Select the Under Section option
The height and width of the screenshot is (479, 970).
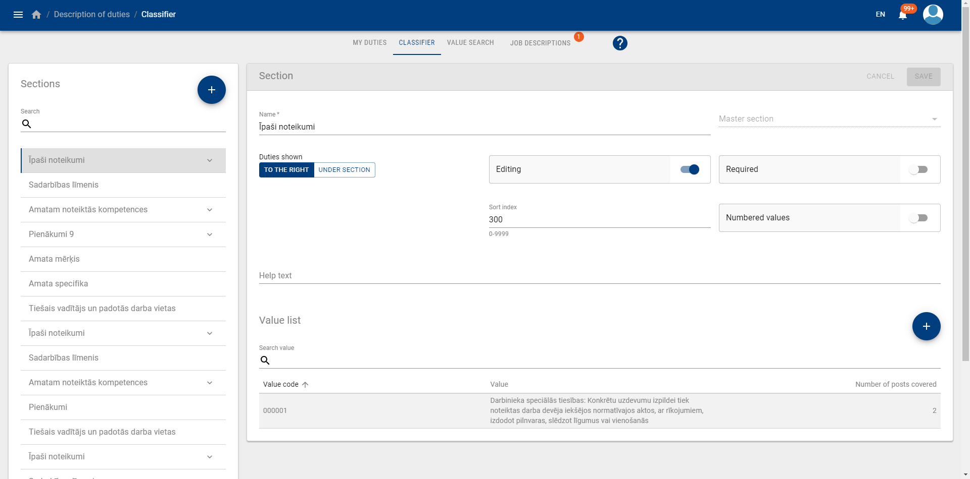tap(344, 170)
